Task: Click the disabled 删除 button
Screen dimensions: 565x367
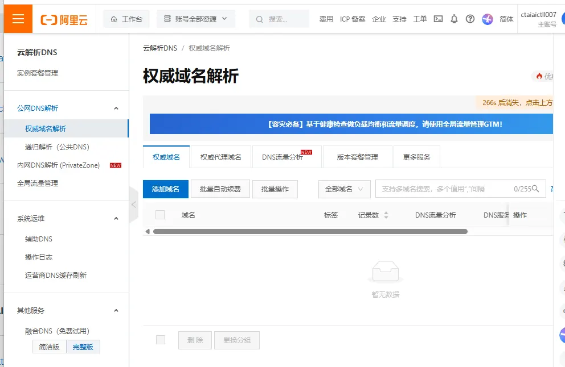Action: pos(195,340)
